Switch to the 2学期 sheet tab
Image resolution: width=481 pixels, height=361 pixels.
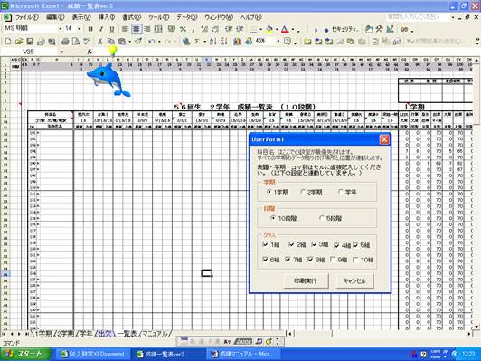pyautogui.click(x=65, y=334)
